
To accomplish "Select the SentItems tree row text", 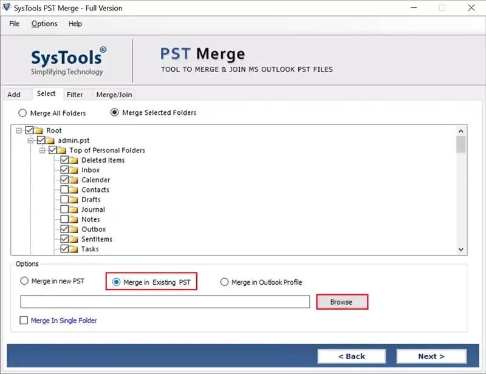I will (x=97, y=239).
